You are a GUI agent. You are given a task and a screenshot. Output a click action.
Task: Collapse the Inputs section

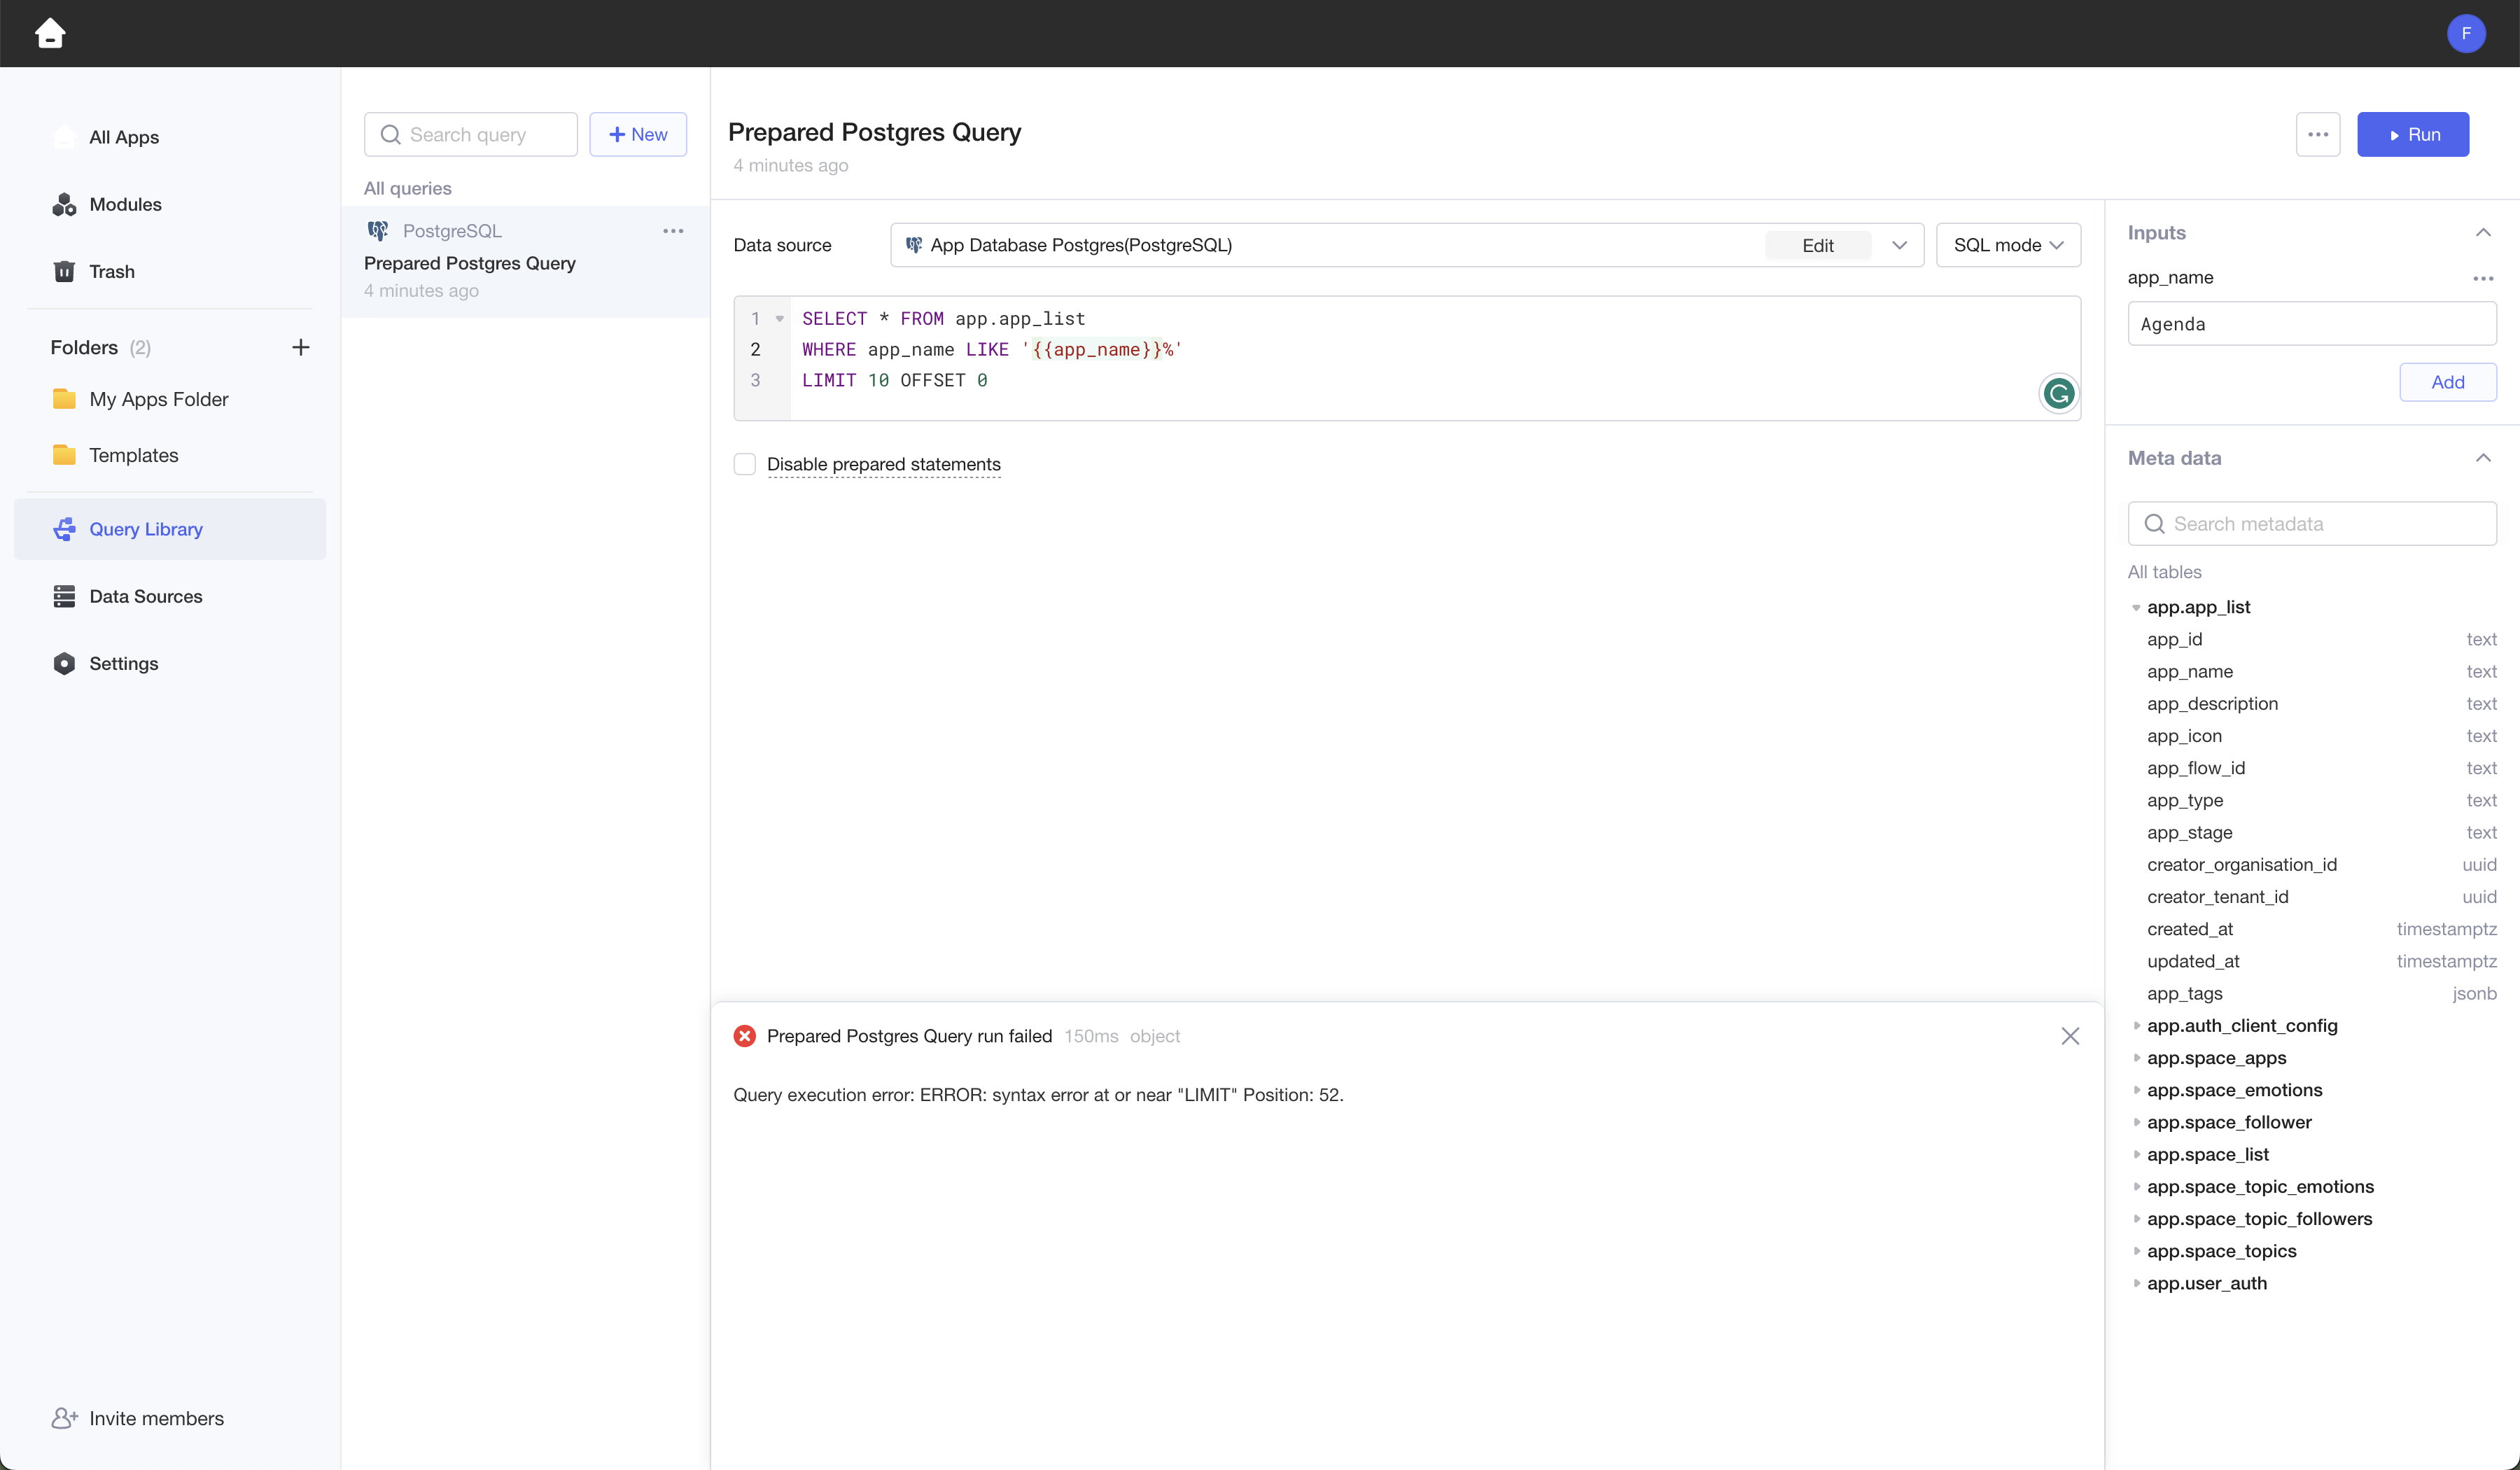(x=2482, y=232)
